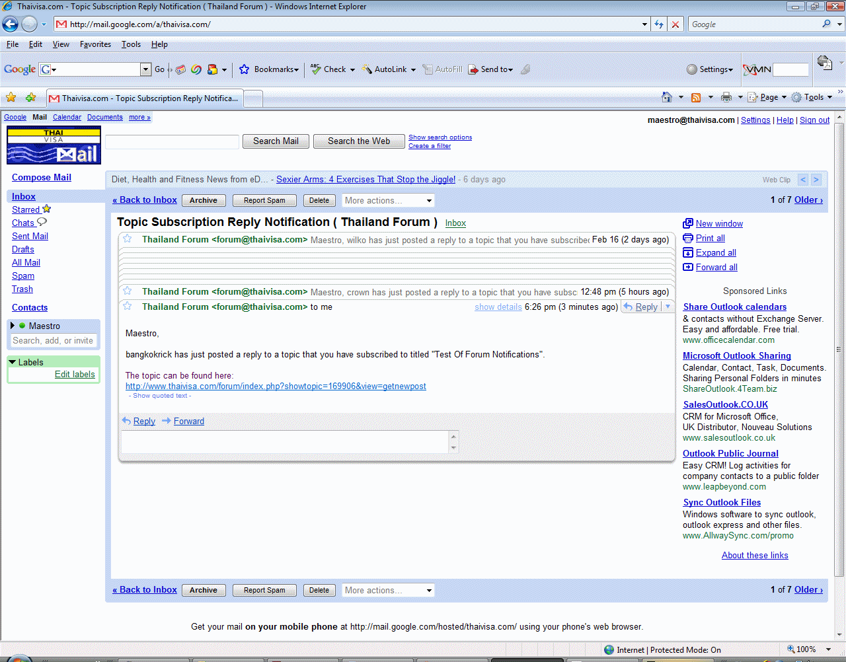846x662 pixels.
Task: Click the Google Toolbar Settings button
Action: click(x=710, y=69)
